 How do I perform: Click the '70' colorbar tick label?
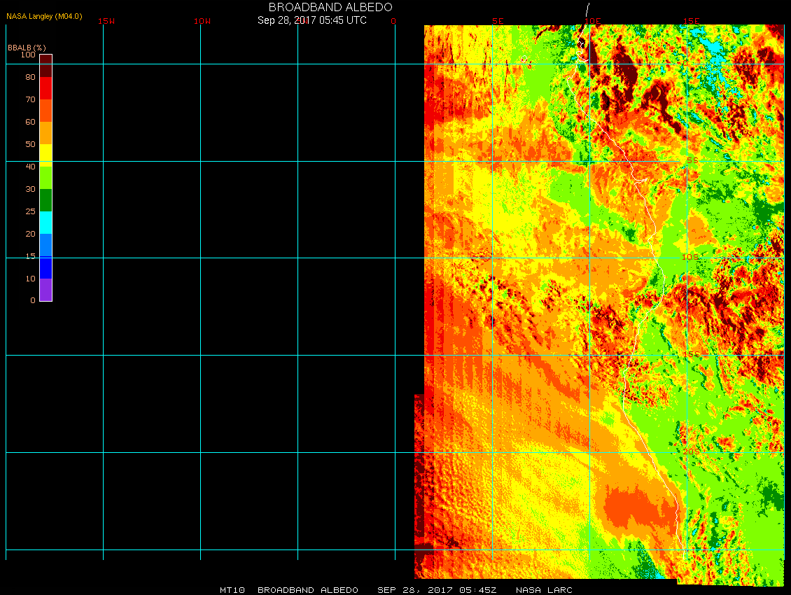click(30, 99)
